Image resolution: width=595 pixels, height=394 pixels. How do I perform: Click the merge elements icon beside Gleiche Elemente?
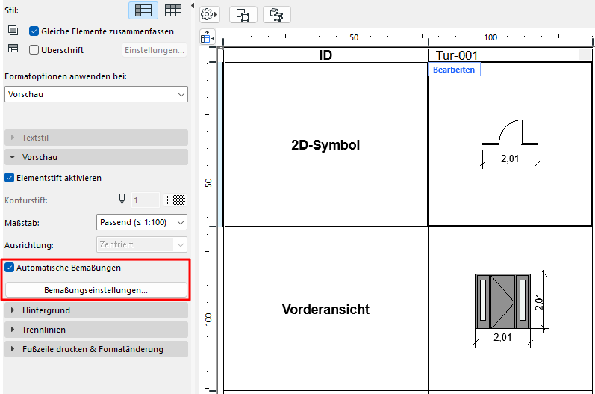point(13,31)
